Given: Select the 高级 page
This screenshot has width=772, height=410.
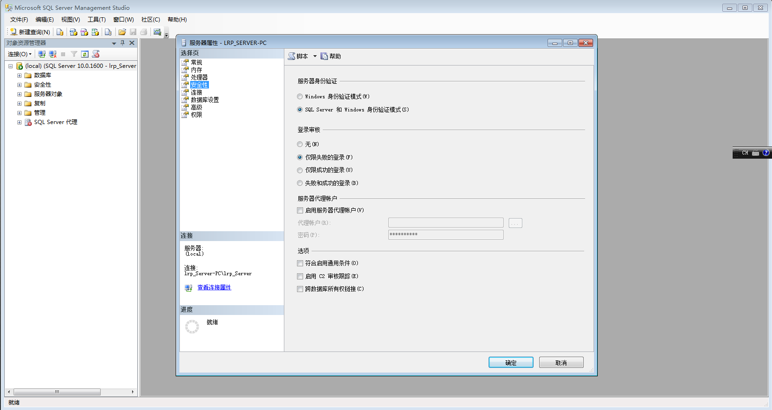Looking at the screenshot, I should [196, 107].
